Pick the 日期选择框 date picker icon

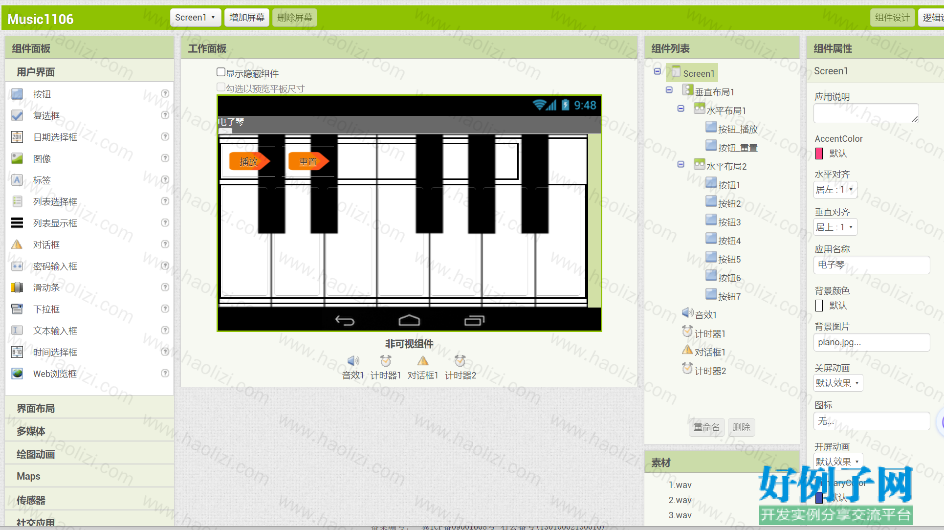(17, 137)
